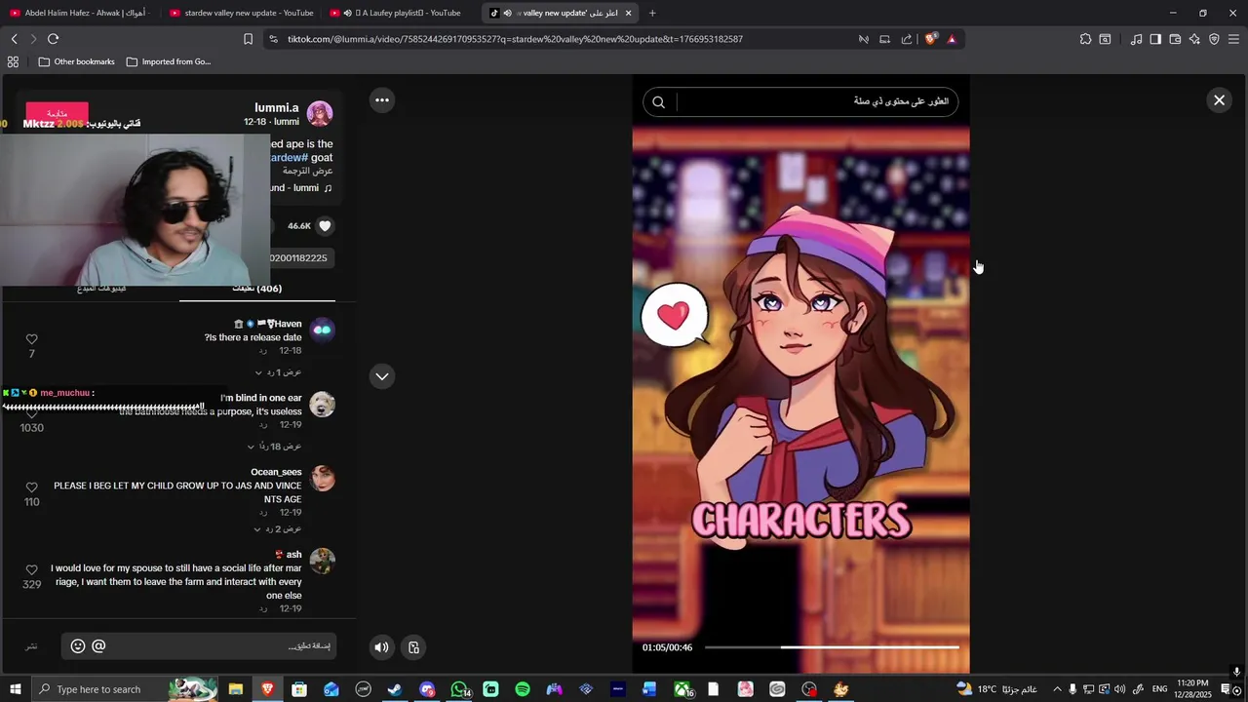Open Ocean_sees commenter avatar
Screen dimensions: 1248x702
click(x=322, y=479)
